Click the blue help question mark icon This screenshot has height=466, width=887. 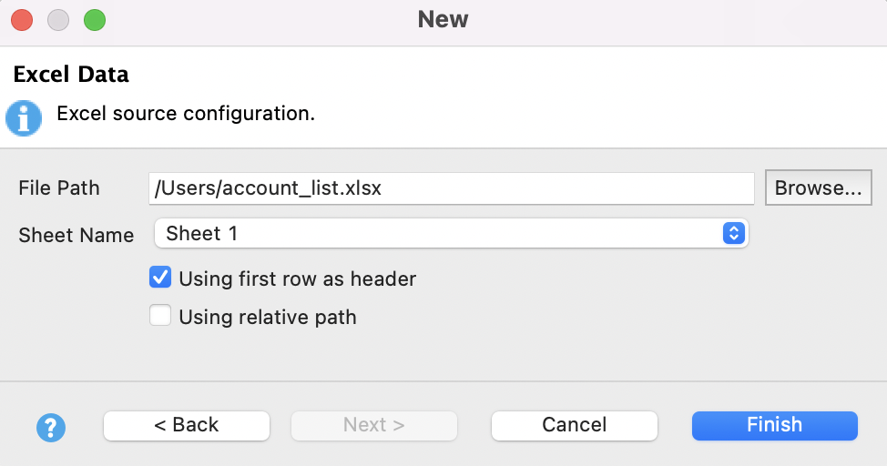50,426
